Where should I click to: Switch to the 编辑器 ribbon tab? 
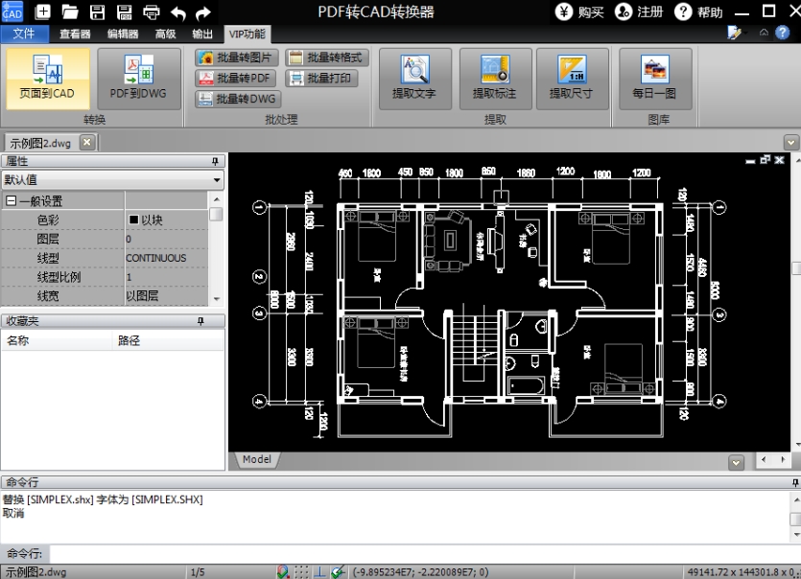(123, 34)
